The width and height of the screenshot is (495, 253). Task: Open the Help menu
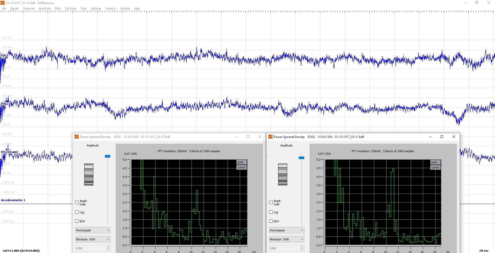point(137,9)
